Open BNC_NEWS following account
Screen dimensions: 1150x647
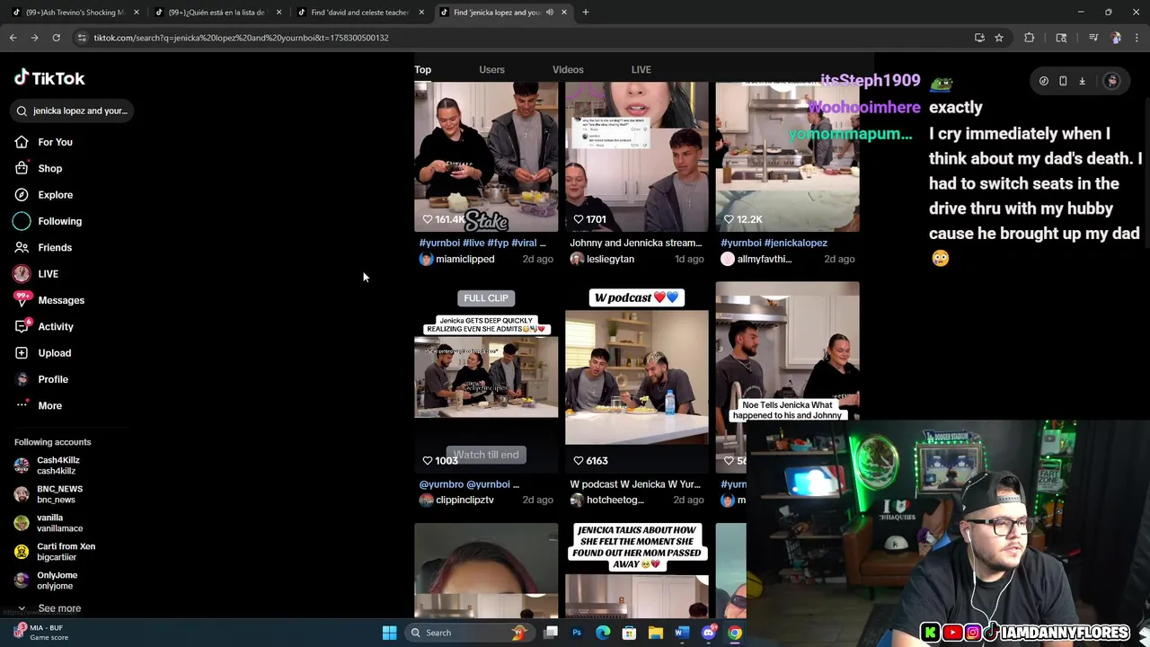(x=49, y=494)
